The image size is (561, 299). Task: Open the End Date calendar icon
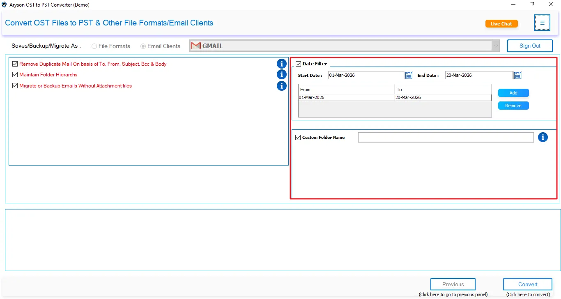click(517, 75)
